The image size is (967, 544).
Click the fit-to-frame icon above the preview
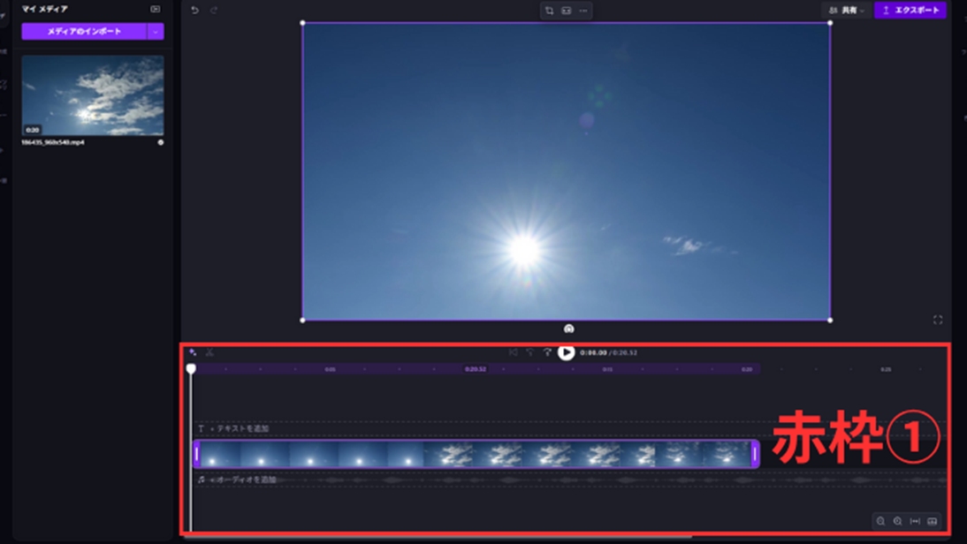pos(567,11)
